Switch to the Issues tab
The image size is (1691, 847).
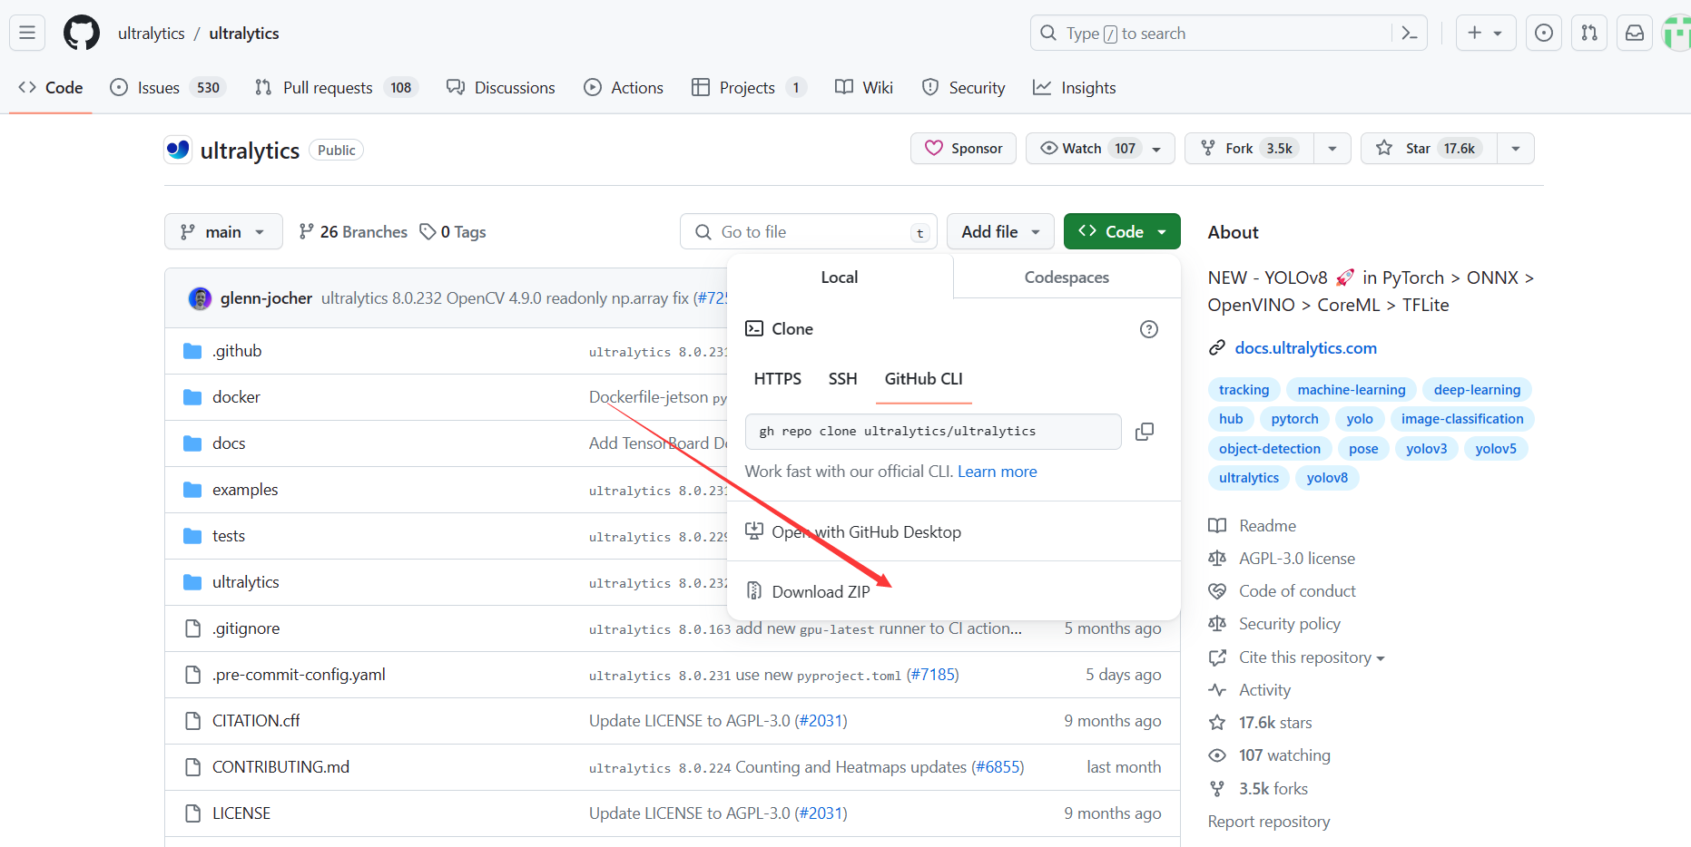(x=168, y=88)
